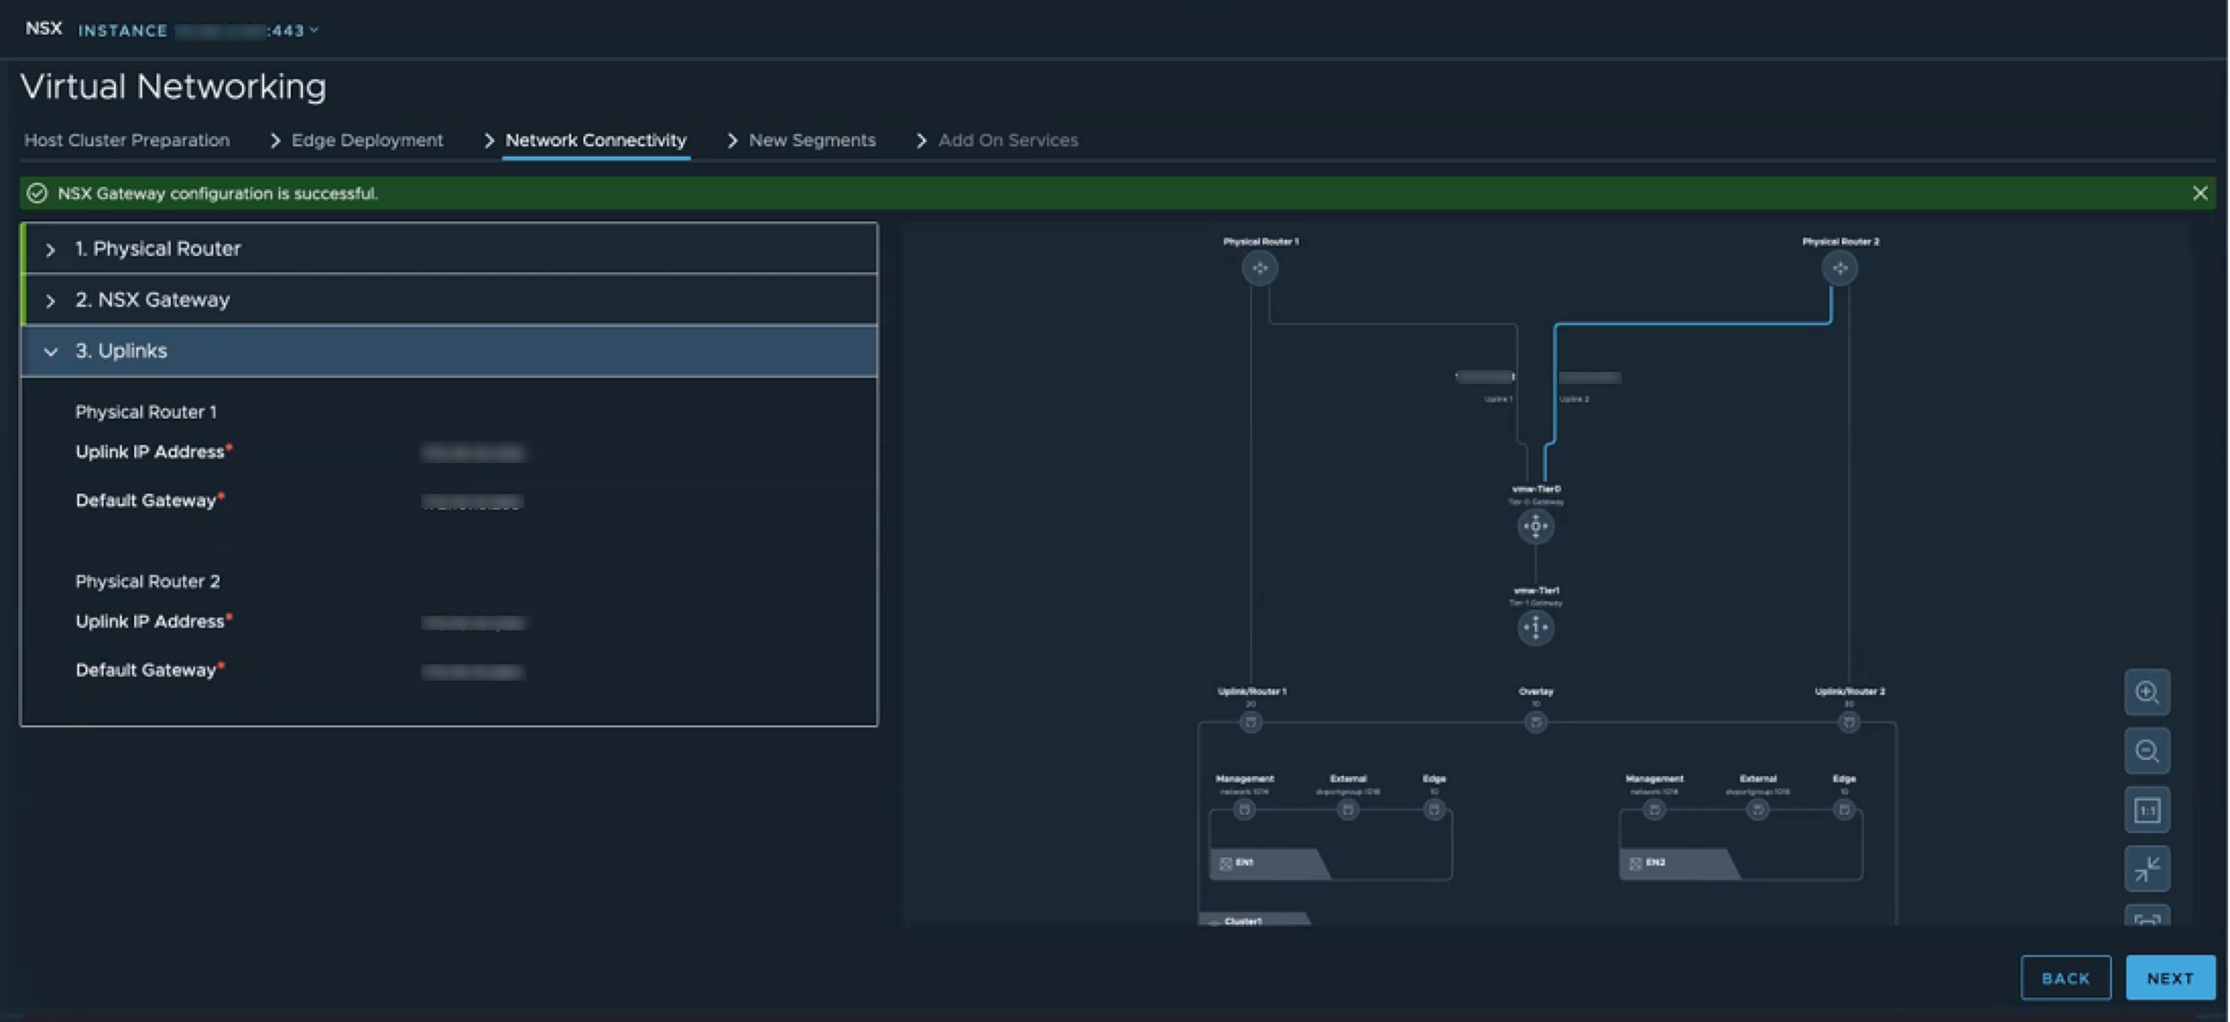
Task: Go to Add On Services step
Action: click(1008, 140)
